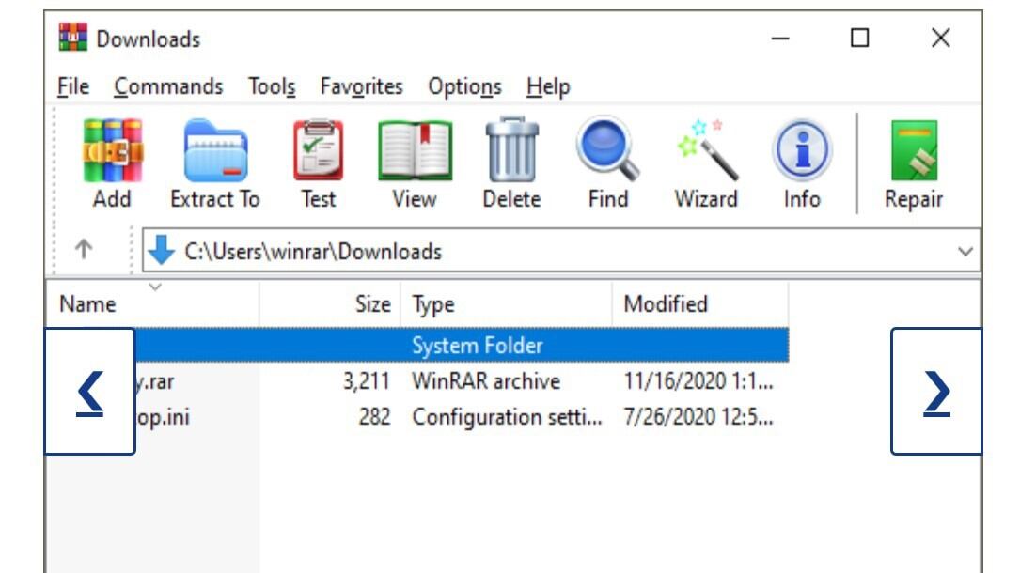Open the Find magnifier tool

coord(607,152)
